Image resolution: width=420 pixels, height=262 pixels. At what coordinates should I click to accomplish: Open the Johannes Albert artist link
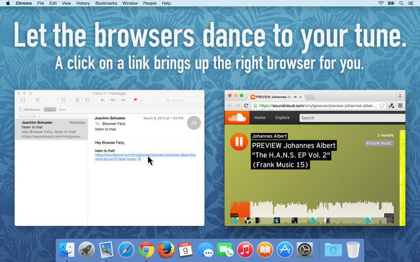(x=269, y=136)
